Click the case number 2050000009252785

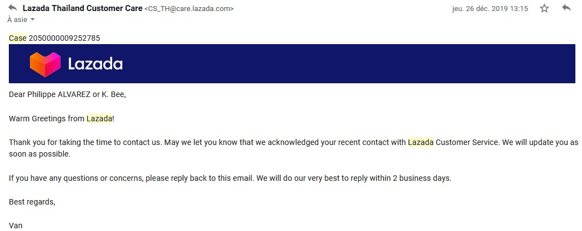tap(64, 38)
